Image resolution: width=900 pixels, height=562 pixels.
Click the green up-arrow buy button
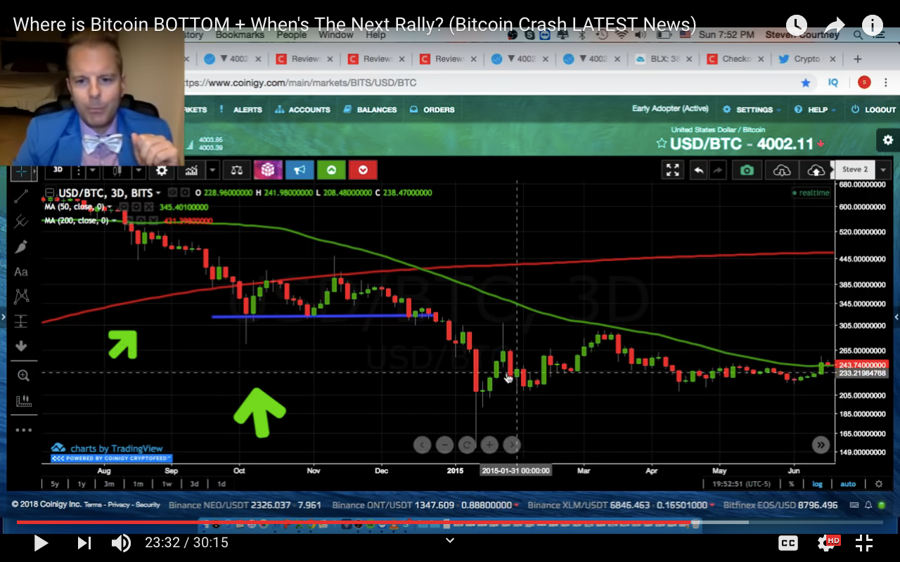click(331, 170)
